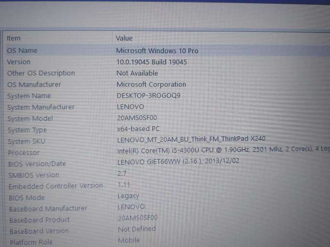Click the Intel Core i5-4300U value
Viewport: 330px width, 247px height.
point(223,150)
